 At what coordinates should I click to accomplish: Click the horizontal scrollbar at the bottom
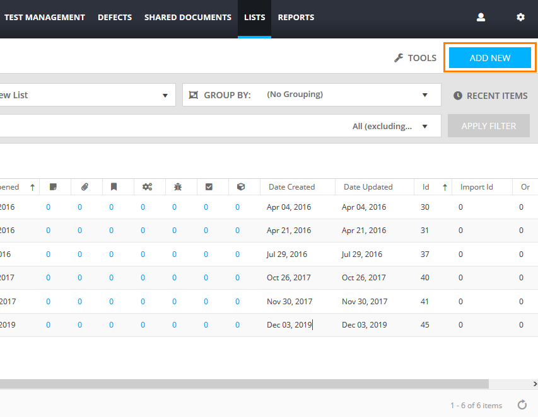[x=252, y=384]
